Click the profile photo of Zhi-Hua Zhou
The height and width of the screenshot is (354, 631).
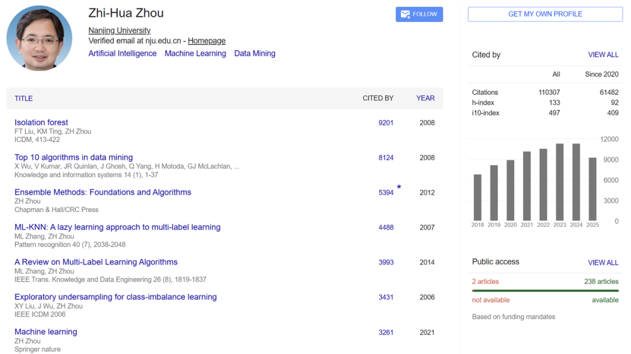(39, 39)
